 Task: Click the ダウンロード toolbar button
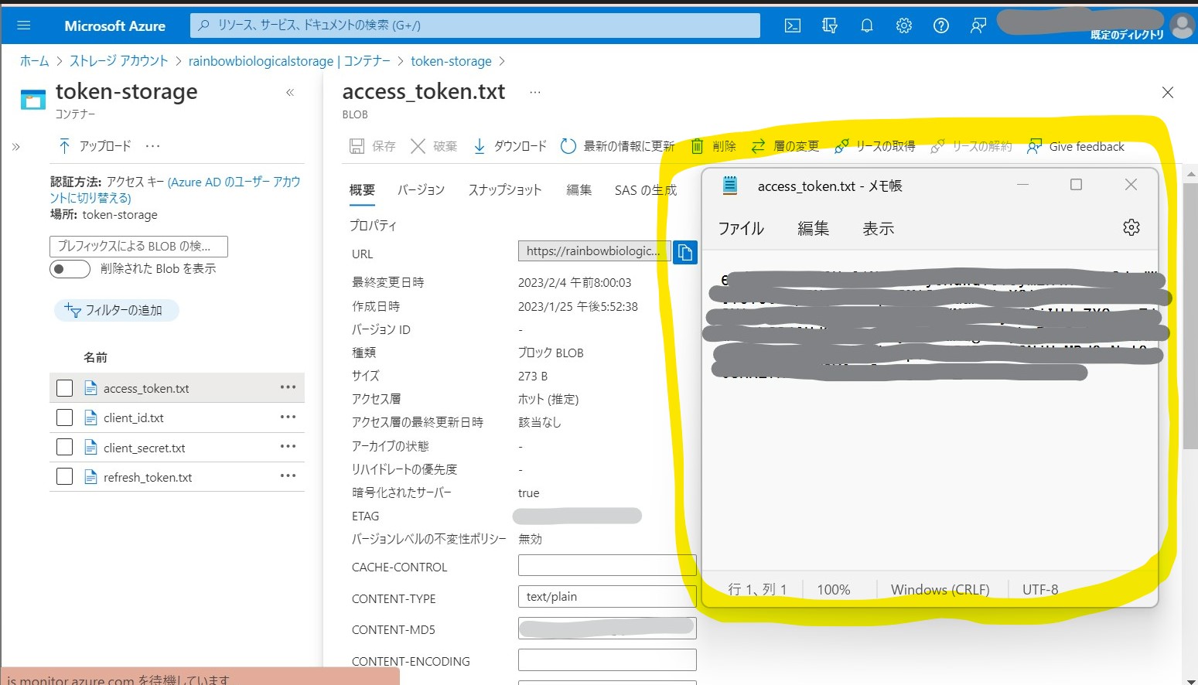(x=510, y=146)
